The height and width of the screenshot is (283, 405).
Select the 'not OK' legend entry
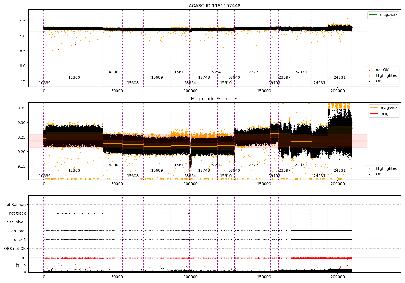tap(382, 70)
